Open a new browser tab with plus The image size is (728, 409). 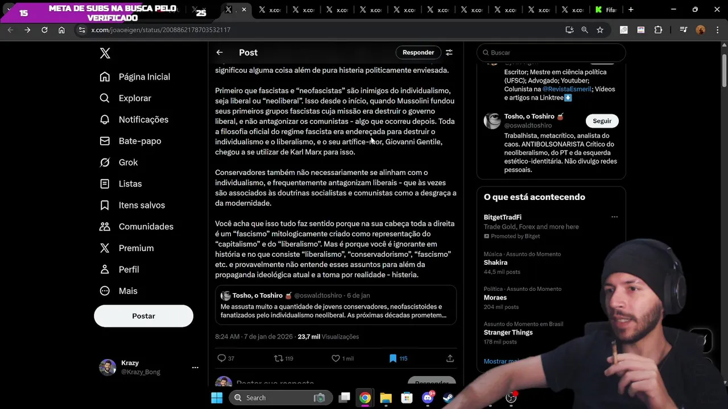pos(631,10)
